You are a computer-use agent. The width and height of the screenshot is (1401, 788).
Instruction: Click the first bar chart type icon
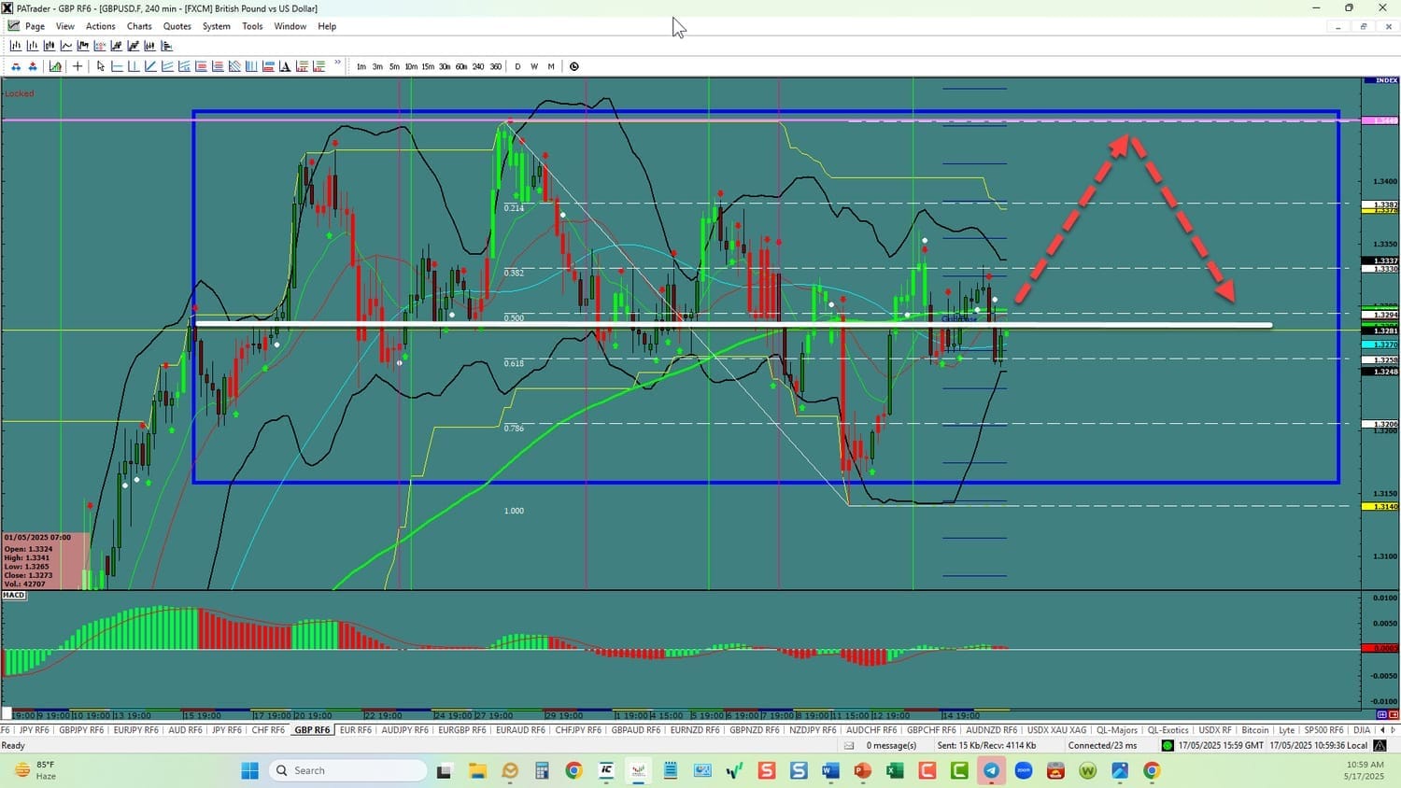[x=16, y=46]
